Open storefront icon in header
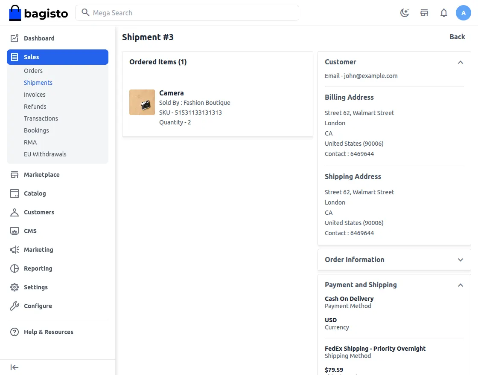478x375 pixels. (x=424, y=13)
